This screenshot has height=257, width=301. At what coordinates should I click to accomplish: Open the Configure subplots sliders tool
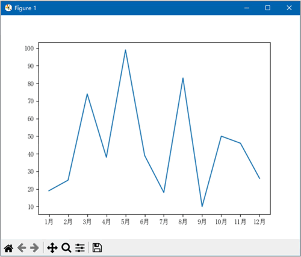click(80, 248)
